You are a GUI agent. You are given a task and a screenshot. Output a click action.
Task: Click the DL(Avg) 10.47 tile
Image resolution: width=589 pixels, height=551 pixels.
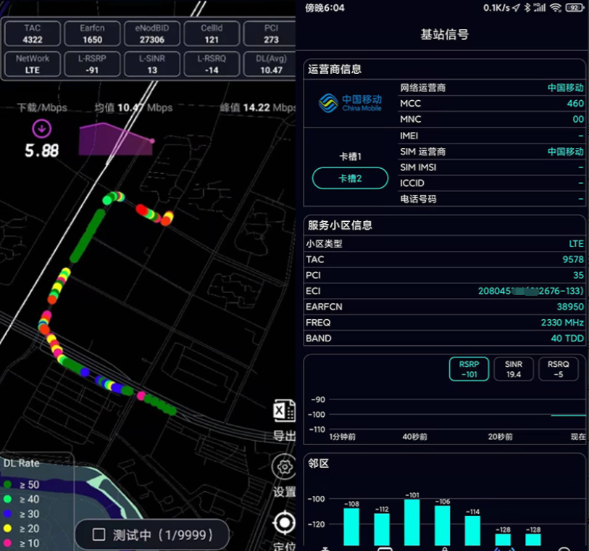270,65
